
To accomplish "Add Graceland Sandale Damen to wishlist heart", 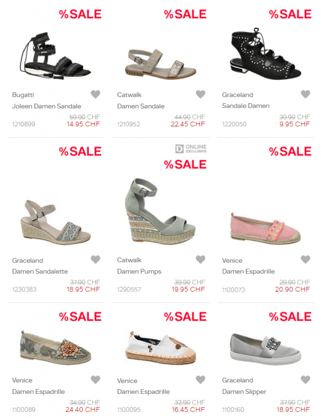I will pyautogui.click(x=305, y=94).
